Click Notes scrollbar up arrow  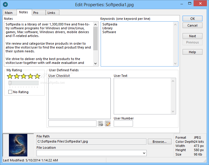(x=95, y=25)
